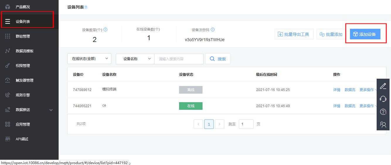Click the icon in 批量添加 button
The width and height of the screenshot is (391, 165).
click(322, 34)
